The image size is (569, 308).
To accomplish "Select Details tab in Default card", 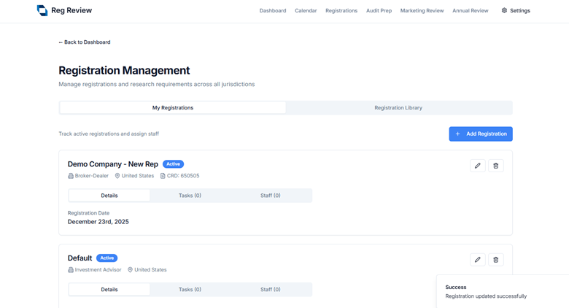I will [x=109, y=290].
